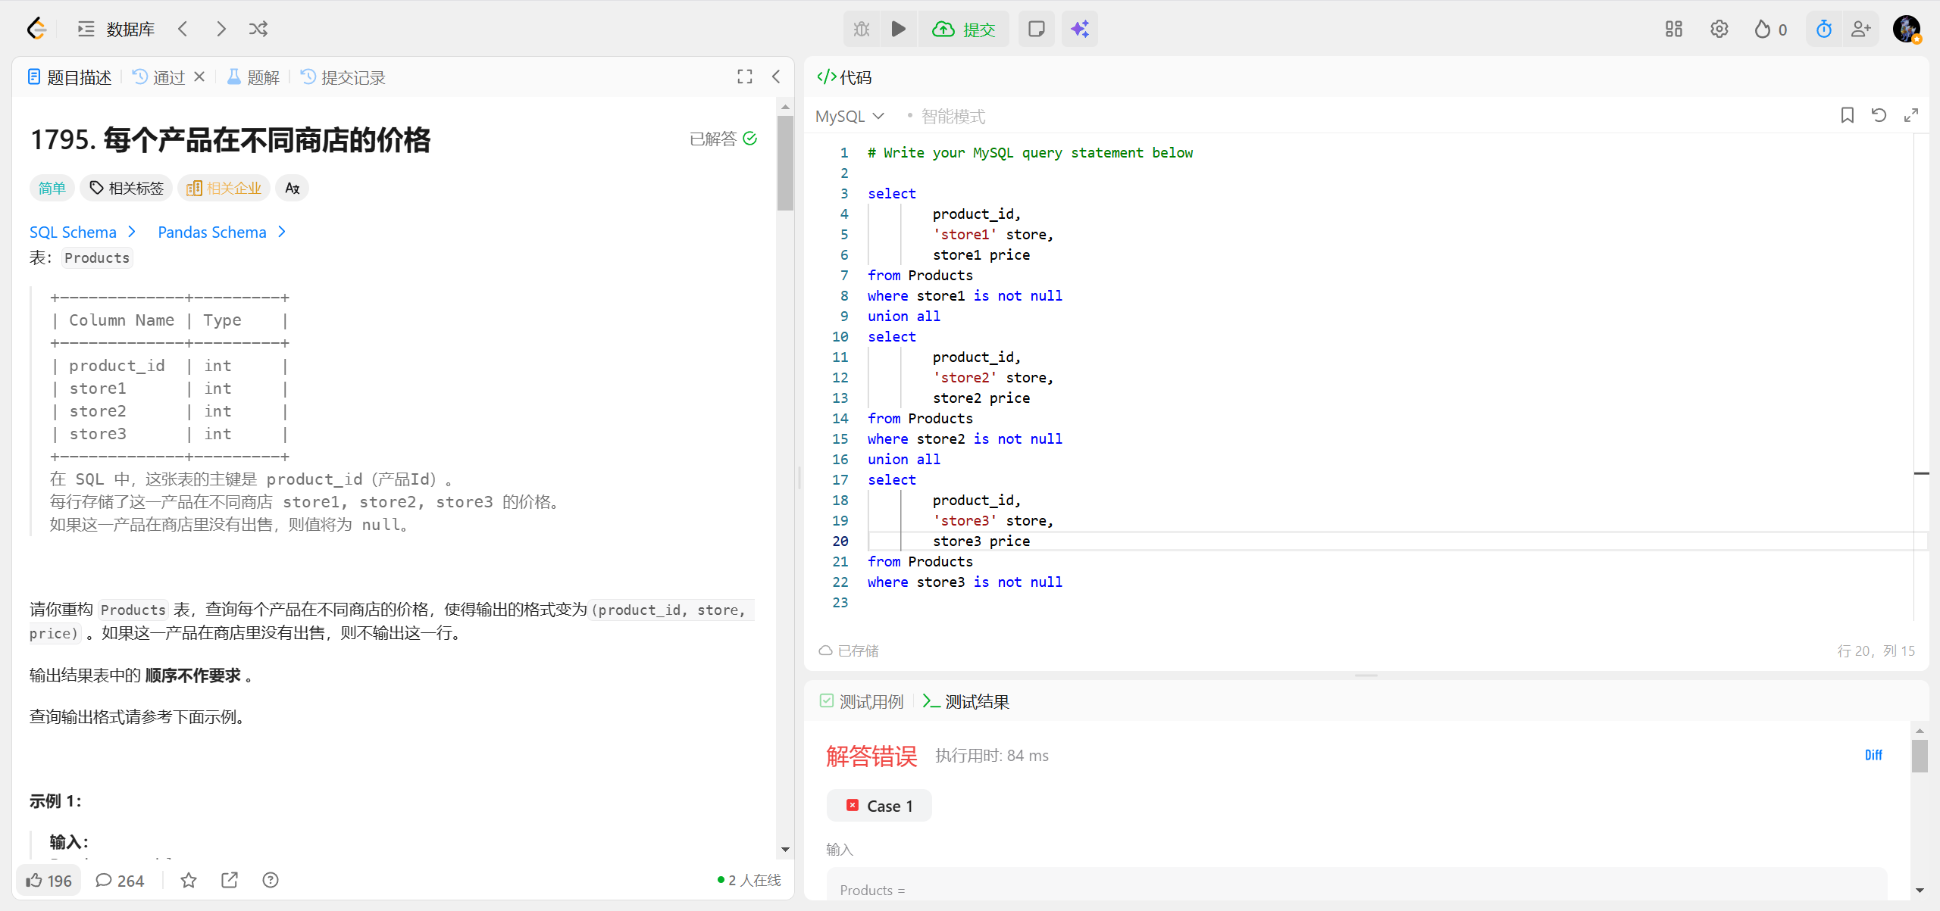Screen dimensions: 1940x911
Task: Click the description panel vertical scrollbar
Action: (785, 163)
